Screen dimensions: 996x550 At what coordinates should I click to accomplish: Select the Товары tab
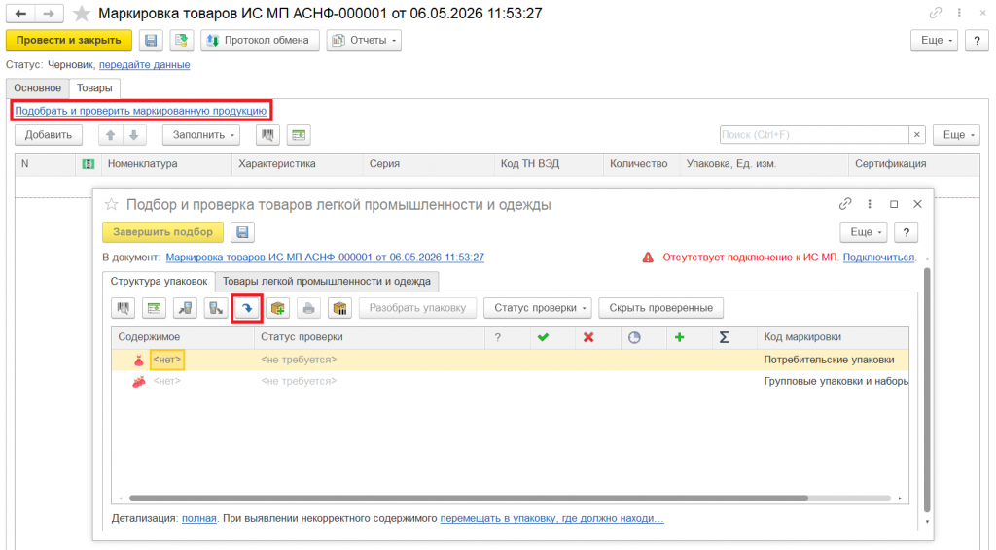click(94, 88)
